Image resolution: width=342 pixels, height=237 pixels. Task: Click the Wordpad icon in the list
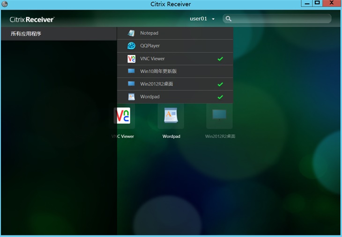click(x=131, y=97)
